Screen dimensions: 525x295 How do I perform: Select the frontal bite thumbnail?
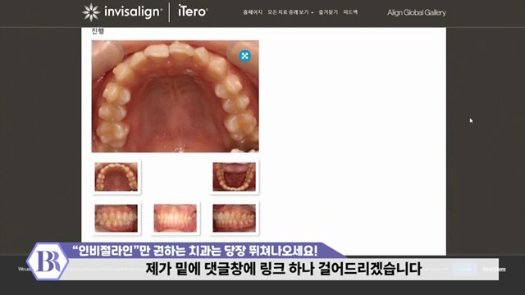coord(175,218)
